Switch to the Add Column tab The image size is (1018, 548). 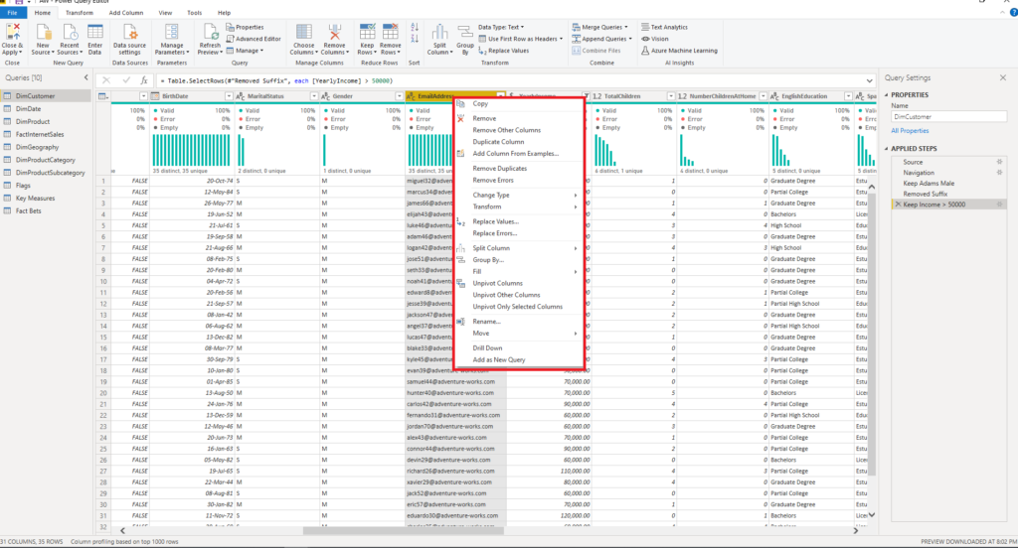126,12
